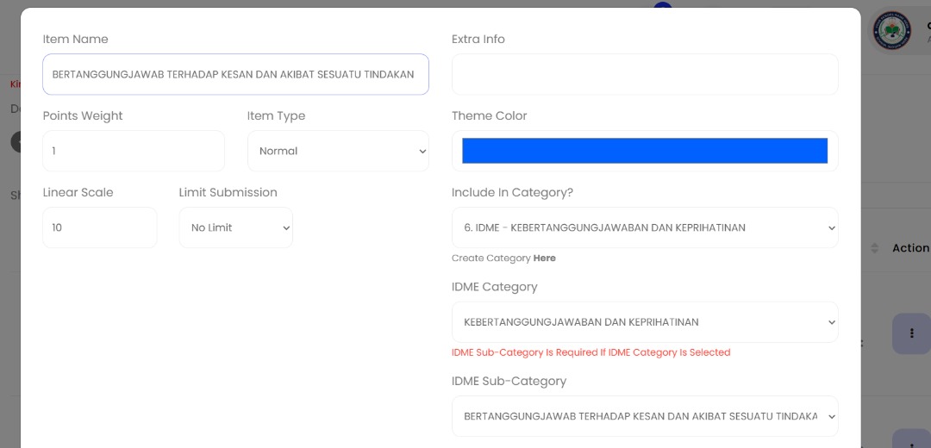This screenshot has height=448, width=931.
Task: Click the Include In Category? label
Action: point(512,192)
